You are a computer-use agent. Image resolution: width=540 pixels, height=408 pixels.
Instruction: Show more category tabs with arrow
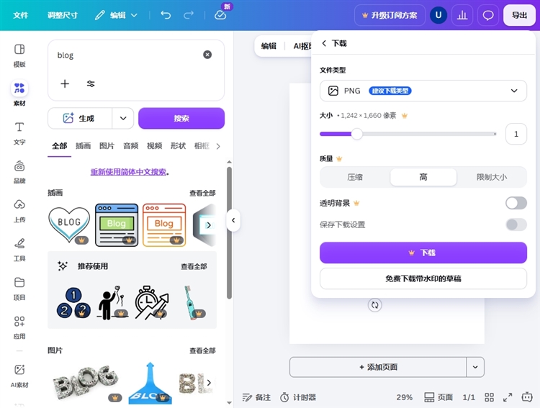(218, 146)
